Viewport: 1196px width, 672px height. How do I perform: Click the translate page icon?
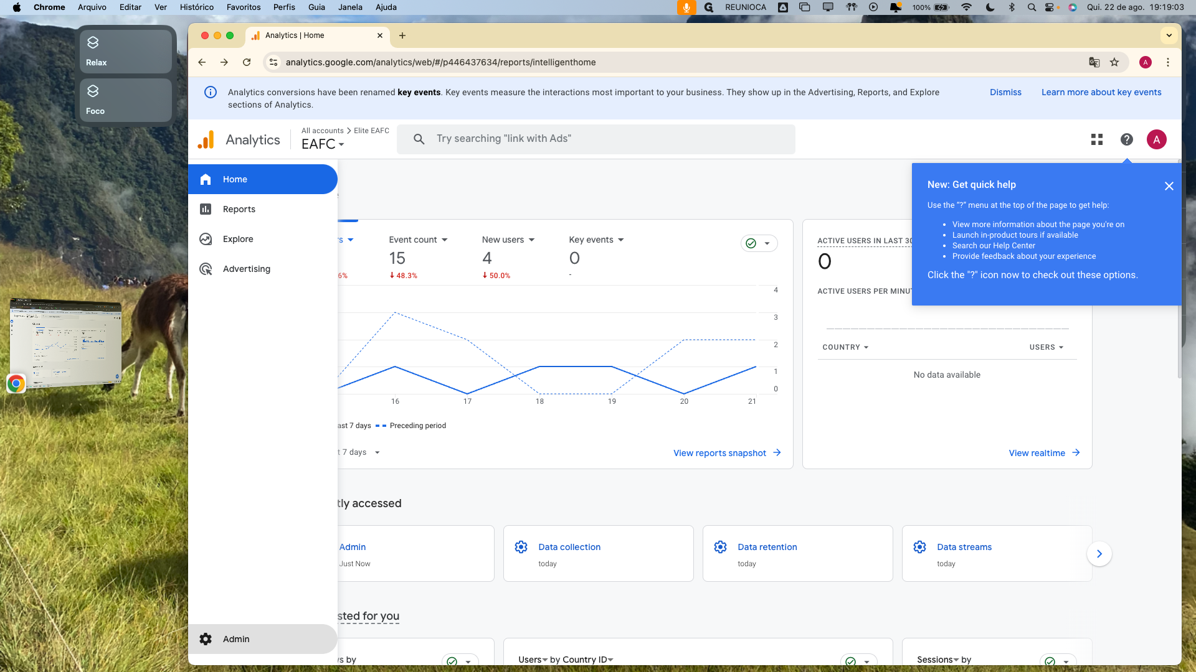tap(1094, 62)
